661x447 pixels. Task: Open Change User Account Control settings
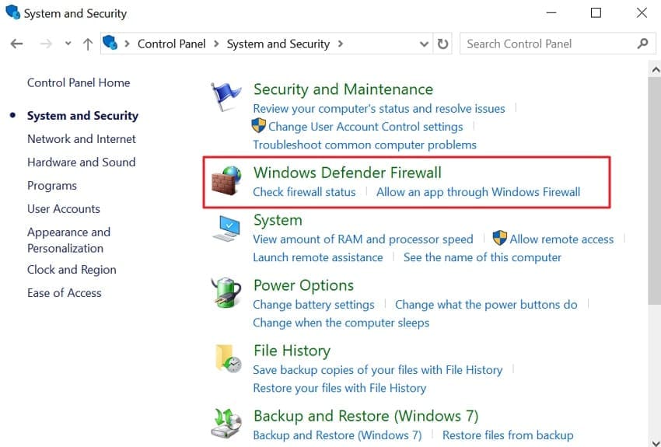click(365, 127)
